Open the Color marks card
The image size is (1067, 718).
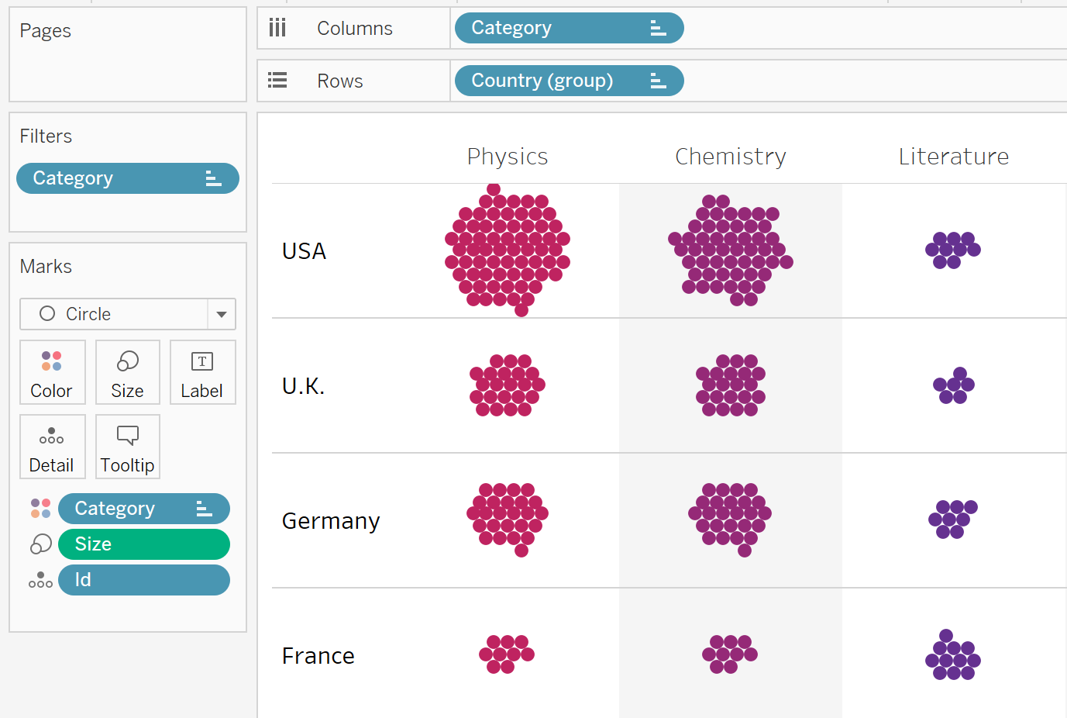click(52, 373)
